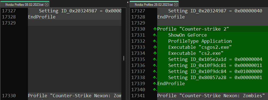Click the diff marker beside right-pane line 17339 EndProfile

155,83
